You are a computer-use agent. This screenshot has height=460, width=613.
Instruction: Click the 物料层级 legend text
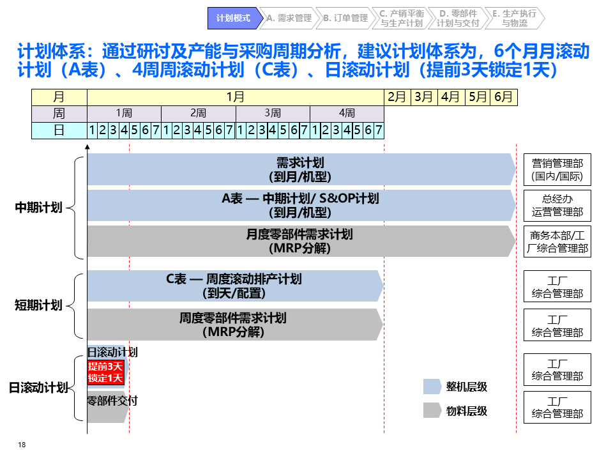coord(467,411)
